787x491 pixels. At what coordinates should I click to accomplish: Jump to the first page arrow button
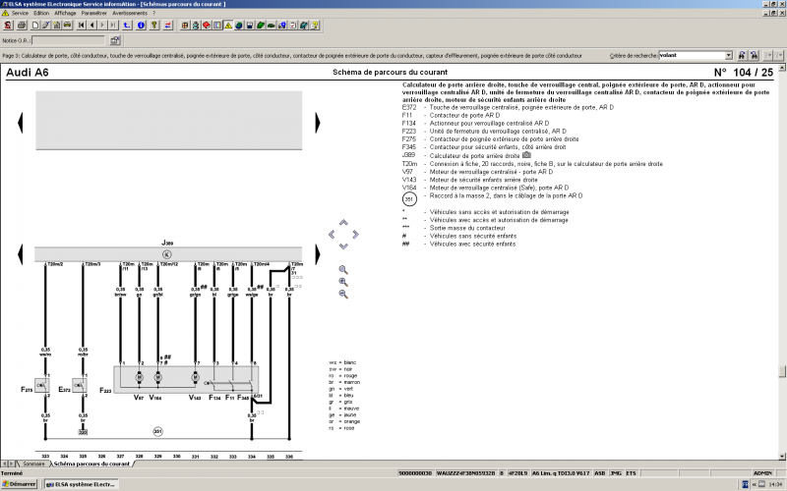(x=82, y=26)
